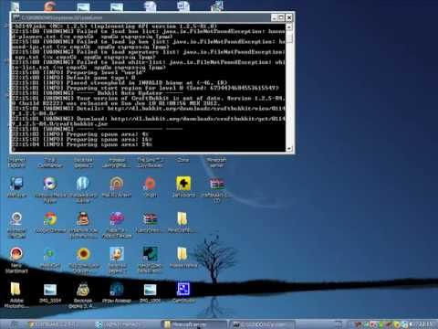Select the medal icon labeled Веселая ферма 3
The height and width of the screenshot is (329, 438).
tap(83, 289)
